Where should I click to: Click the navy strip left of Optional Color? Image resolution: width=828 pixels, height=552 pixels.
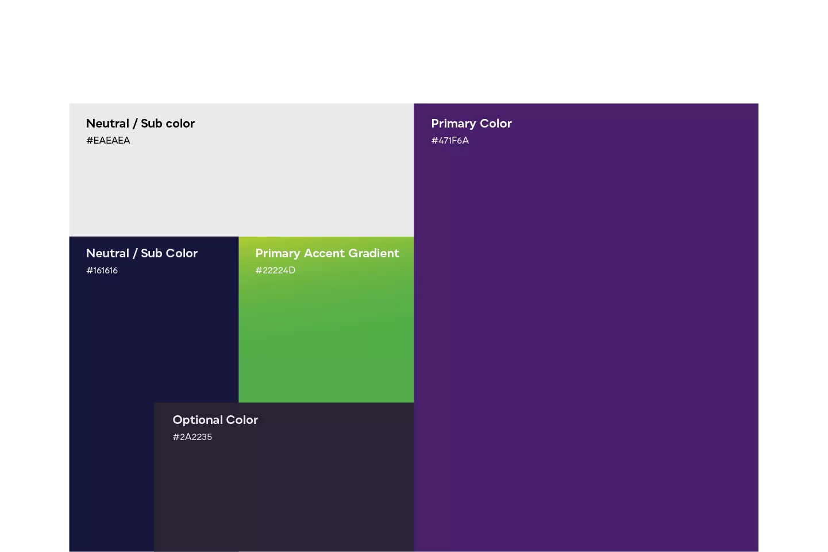pyautogui.click(x=111, y=477)
